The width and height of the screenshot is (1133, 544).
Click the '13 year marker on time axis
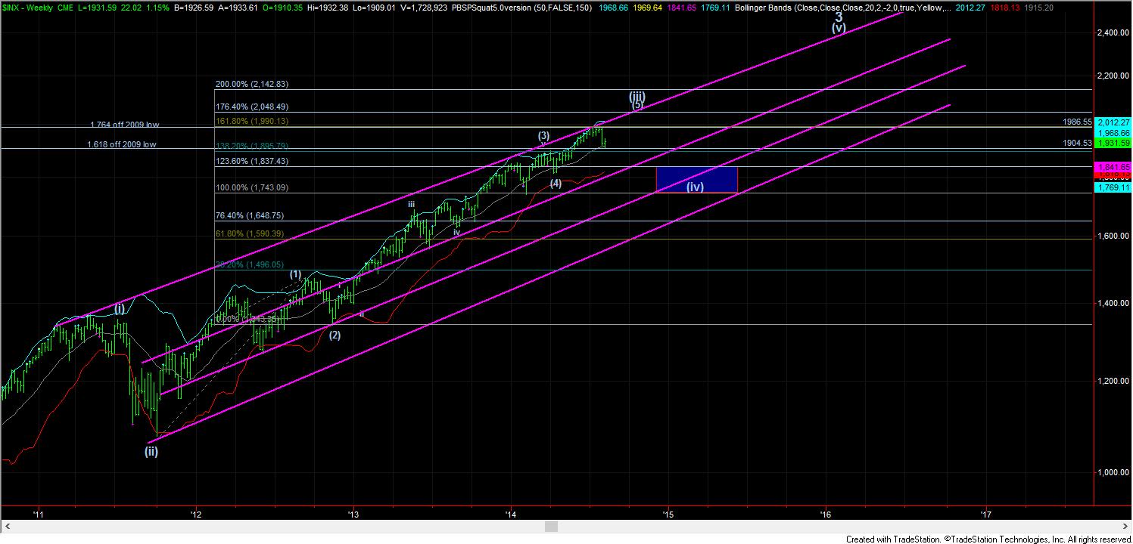(x=353, y=515)
